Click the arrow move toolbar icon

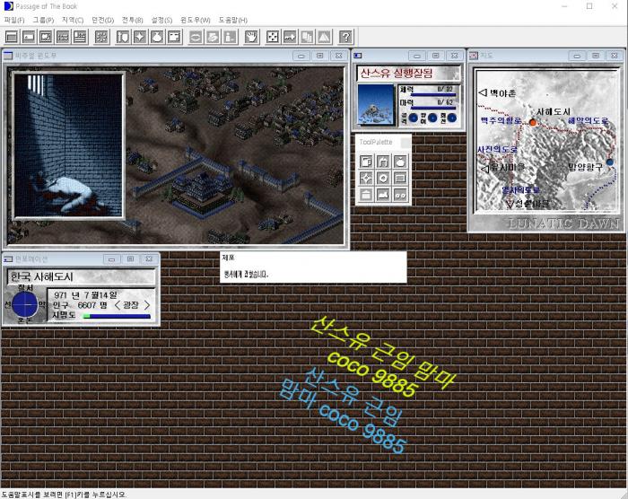pyautogui.click(x=290, y=37)
